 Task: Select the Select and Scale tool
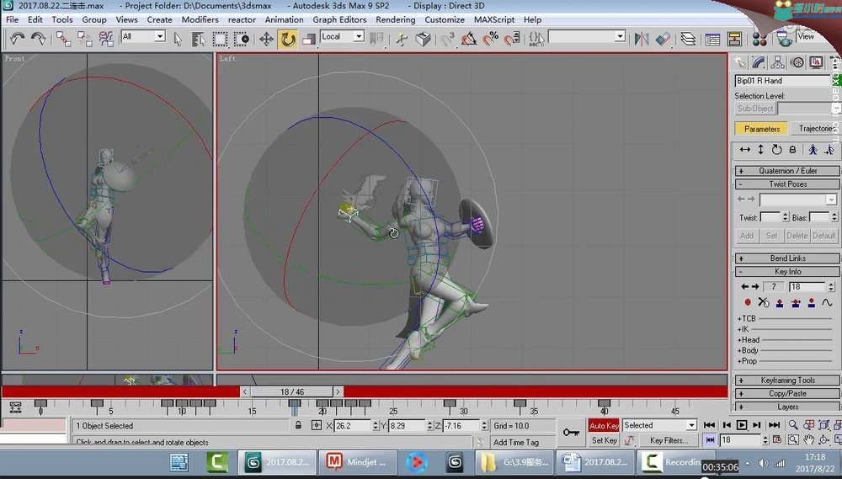(x=308, y=39)
